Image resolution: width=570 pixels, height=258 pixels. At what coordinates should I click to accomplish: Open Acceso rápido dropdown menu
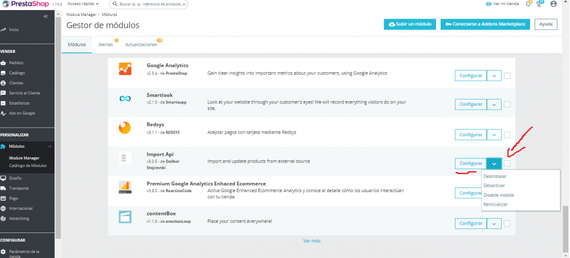(x=83, y=4)
